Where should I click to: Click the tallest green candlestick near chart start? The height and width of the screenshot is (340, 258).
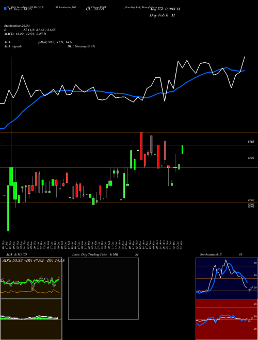[8, 208]
